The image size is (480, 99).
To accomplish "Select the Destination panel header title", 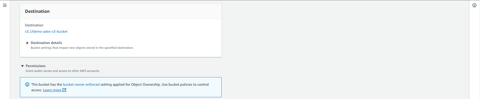I will (x=37, y=11).
